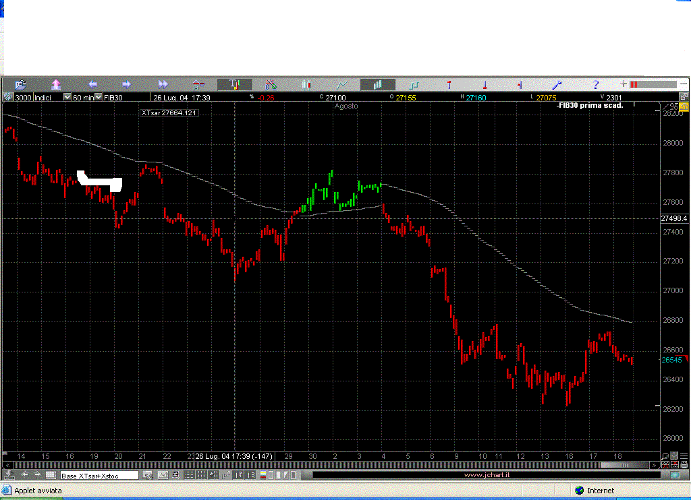Click the double right arrow toolbar icon
The width and height of the screenshot is (691, 500).
point(163,85)
